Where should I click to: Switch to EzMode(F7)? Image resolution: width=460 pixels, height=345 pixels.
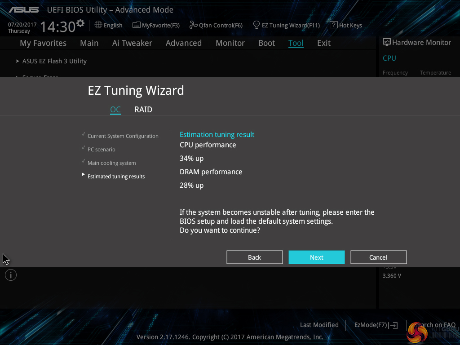coord(371,325)
